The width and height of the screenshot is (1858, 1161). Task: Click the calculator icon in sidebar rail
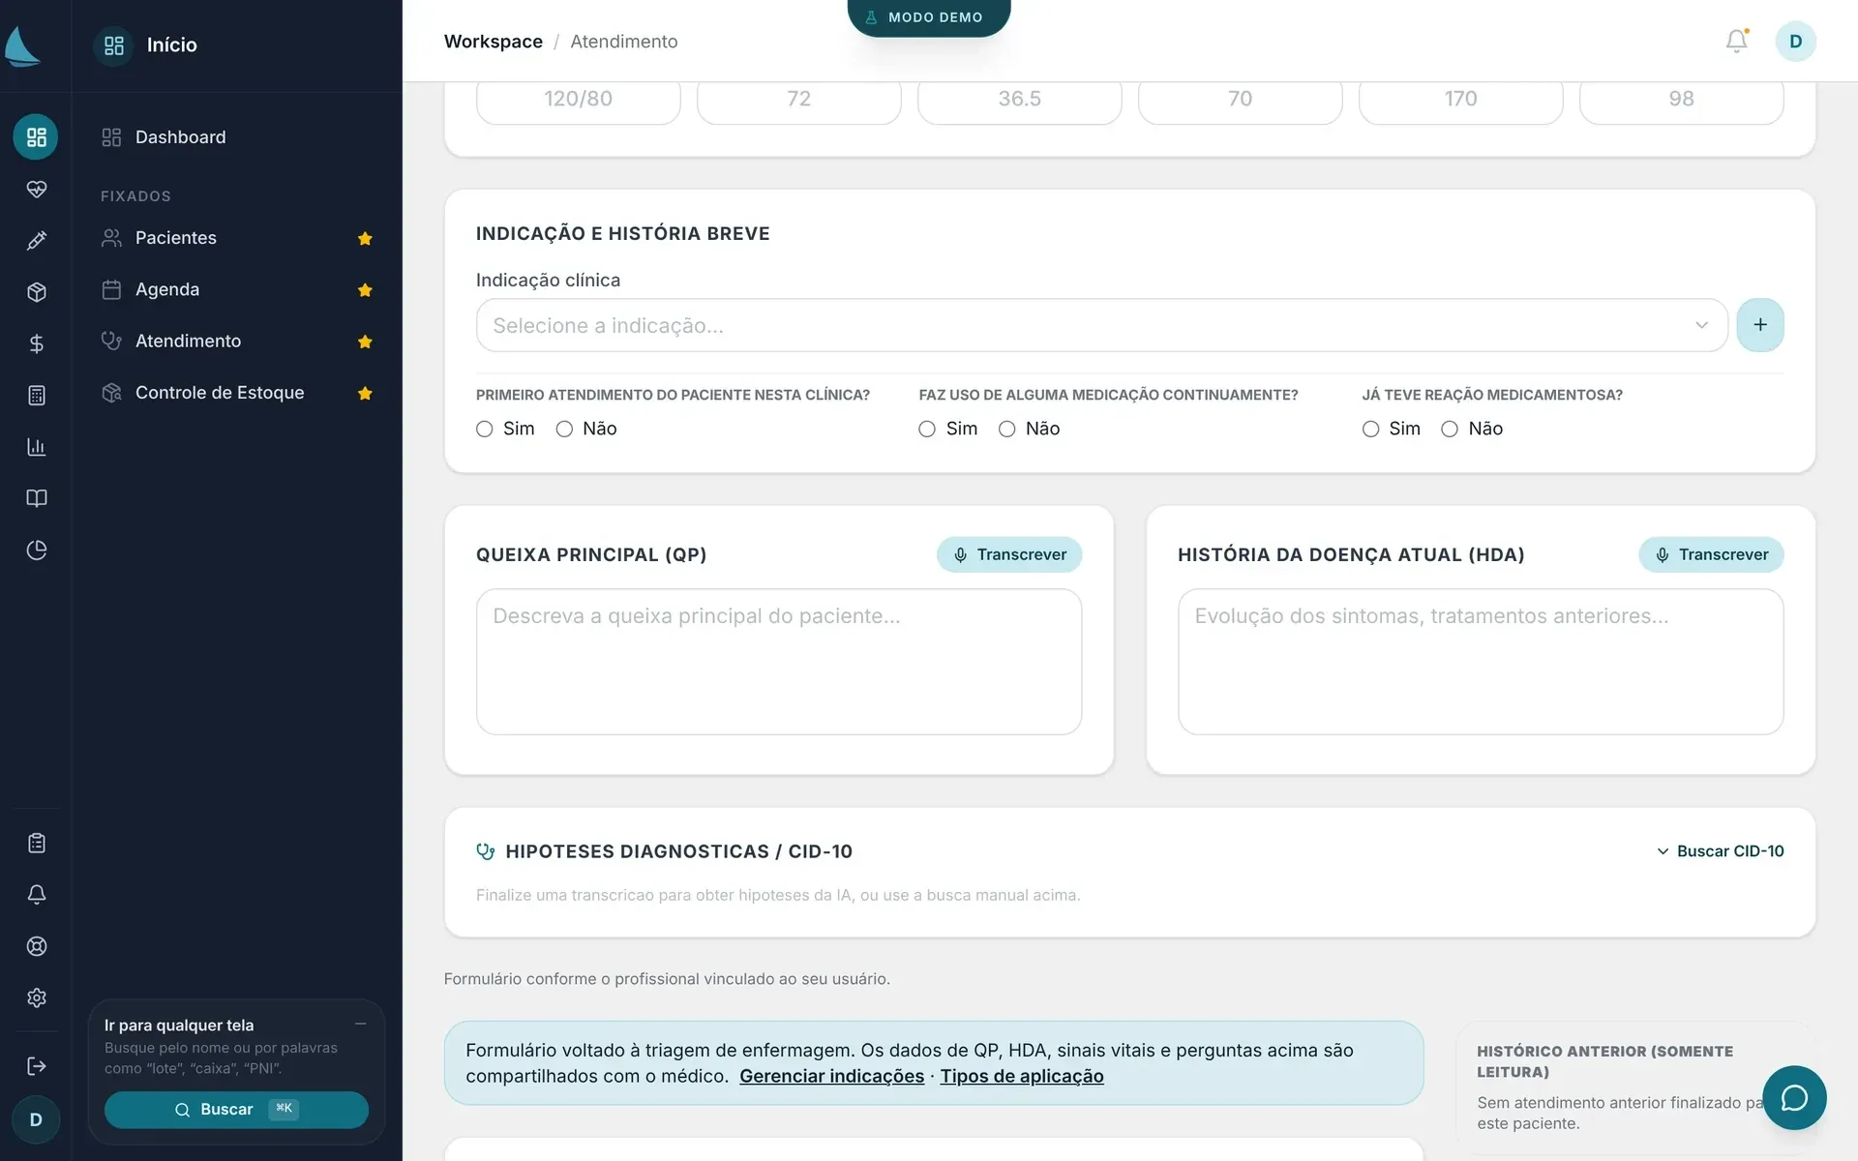36,396
